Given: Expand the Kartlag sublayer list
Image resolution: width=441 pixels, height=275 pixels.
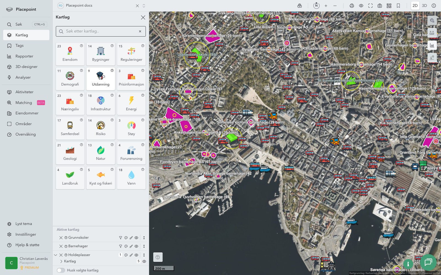Looking at the screenshot, I should (61, 262).
